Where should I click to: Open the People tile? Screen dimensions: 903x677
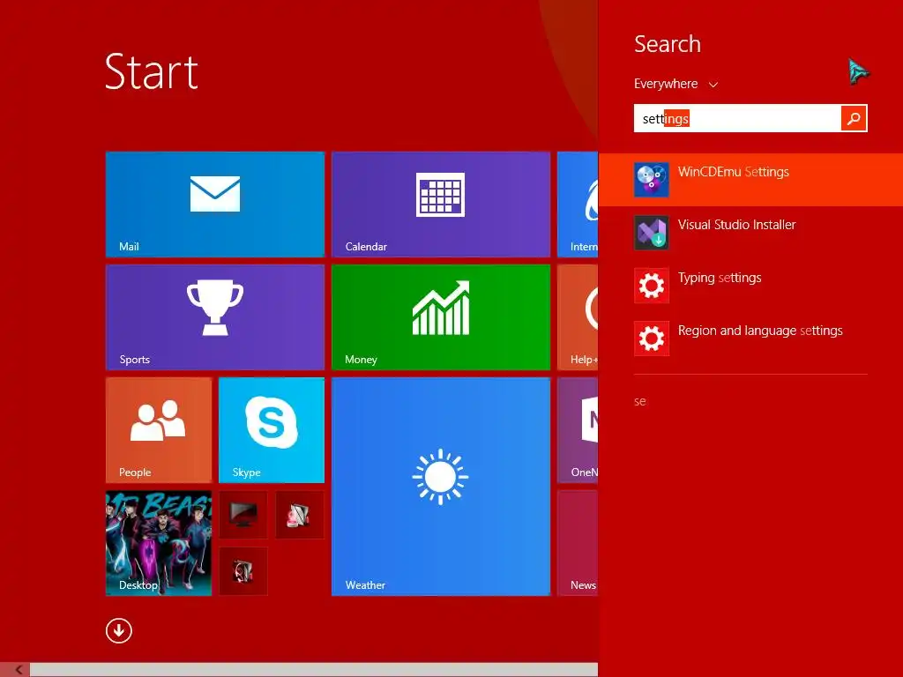[x=159, y=429]
